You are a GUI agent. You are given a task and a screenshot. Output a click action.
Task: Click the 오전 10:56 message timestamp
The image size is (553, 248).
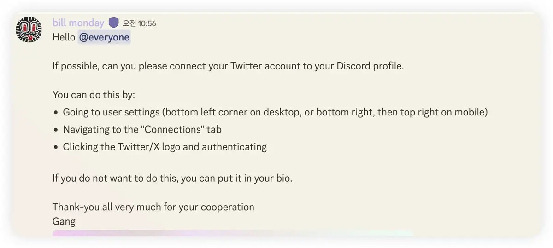139,23
